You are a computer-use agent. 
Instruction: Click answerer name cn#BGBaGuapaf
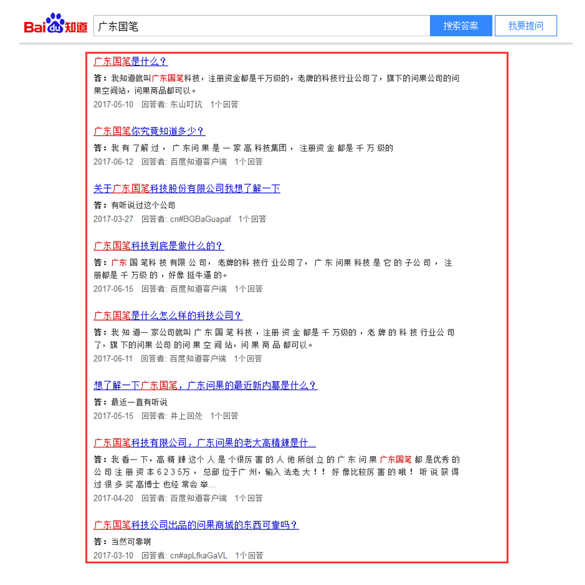[x=201, y=219]
